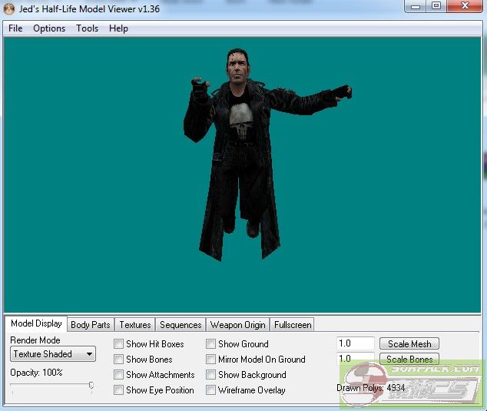Enable Show Eye Position checkbox
Image resolution: width=487 pixels, height=411 pixels.
point(118,390)
